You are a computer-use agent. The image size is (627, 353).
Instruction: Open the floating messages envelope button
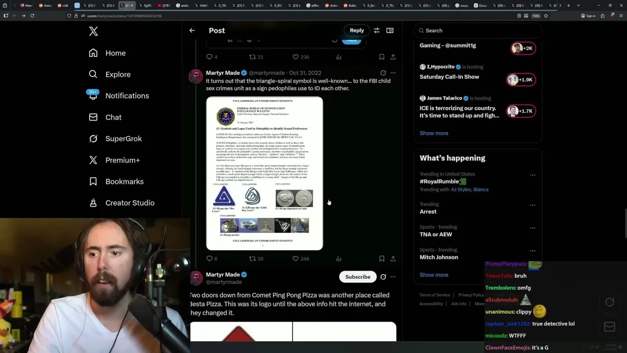[x=609, y=327]
